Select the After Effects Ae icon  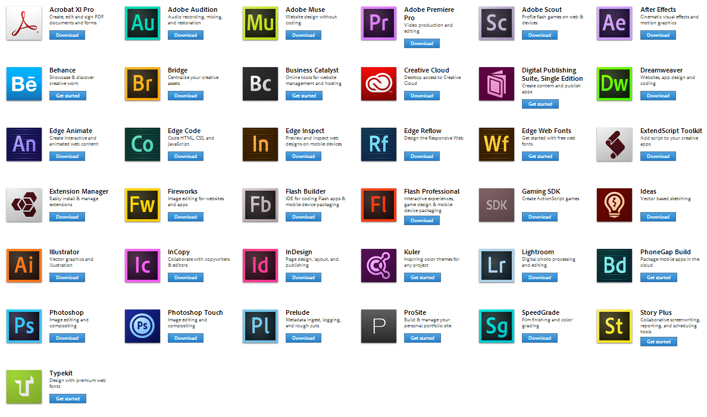(x=614, y=23)
